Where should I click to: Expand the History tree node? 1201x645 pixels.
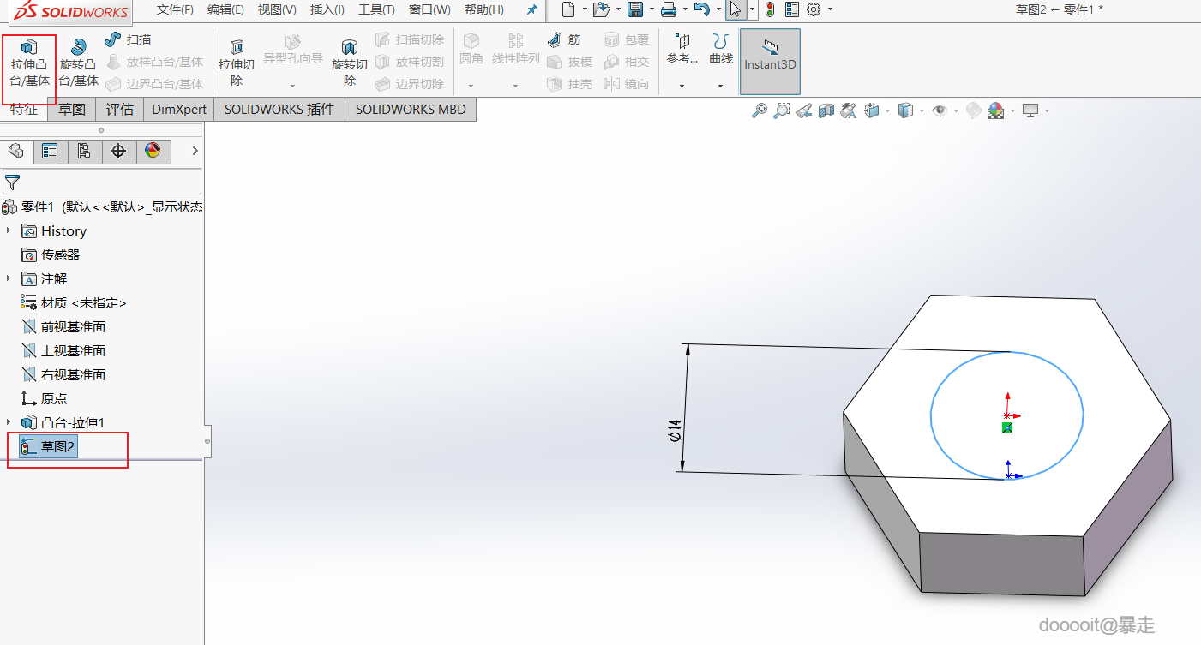click(9, 230)
